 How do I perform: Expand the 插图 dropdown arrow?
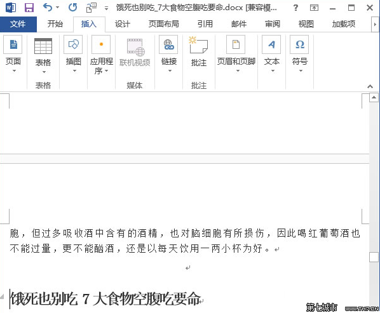click(x=74, y=71)
